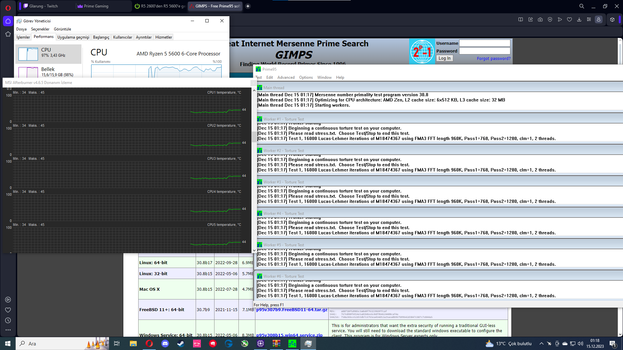Click the Opera ad blocker shield icon
This screenshot has width=623, height=350.
pos(550,19)
